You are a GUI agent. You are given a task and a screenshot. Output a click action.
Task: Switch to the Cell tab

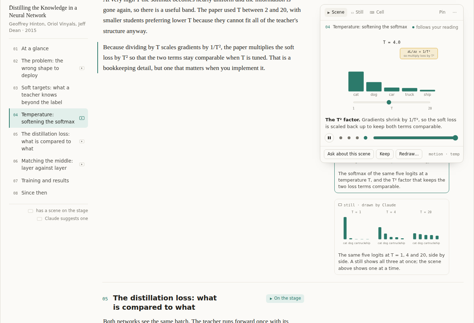(377, 12)
